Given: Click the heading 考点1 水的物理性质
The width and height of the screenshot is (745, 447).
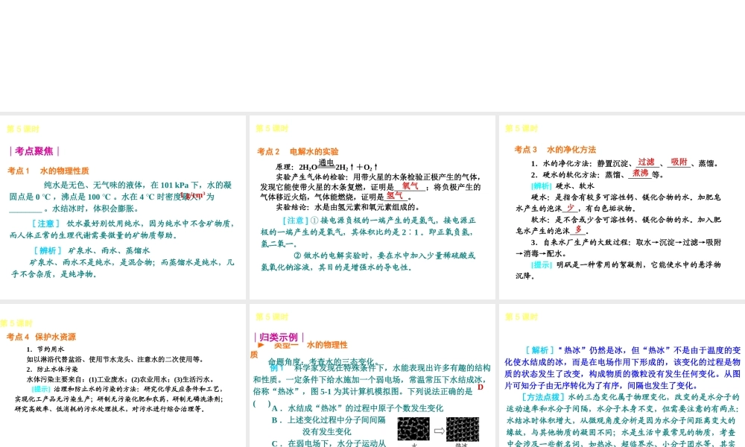Looking at the screenshot, I should (x=48, y=171).
